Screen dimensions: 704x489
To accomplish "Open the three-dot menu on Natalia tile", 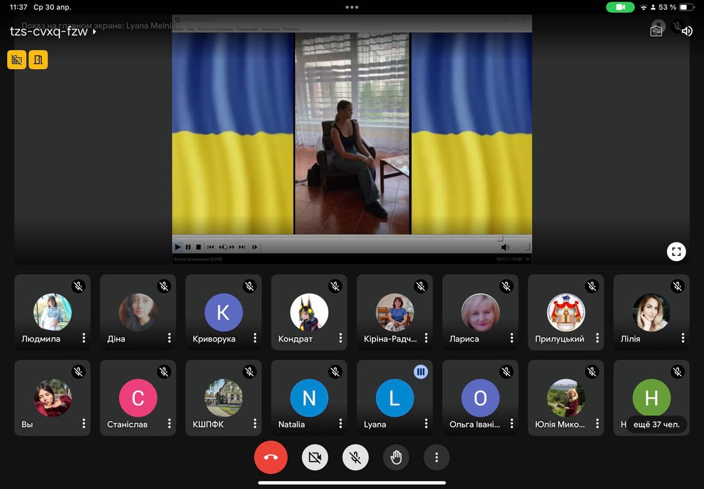I will (x=340, y=424).
